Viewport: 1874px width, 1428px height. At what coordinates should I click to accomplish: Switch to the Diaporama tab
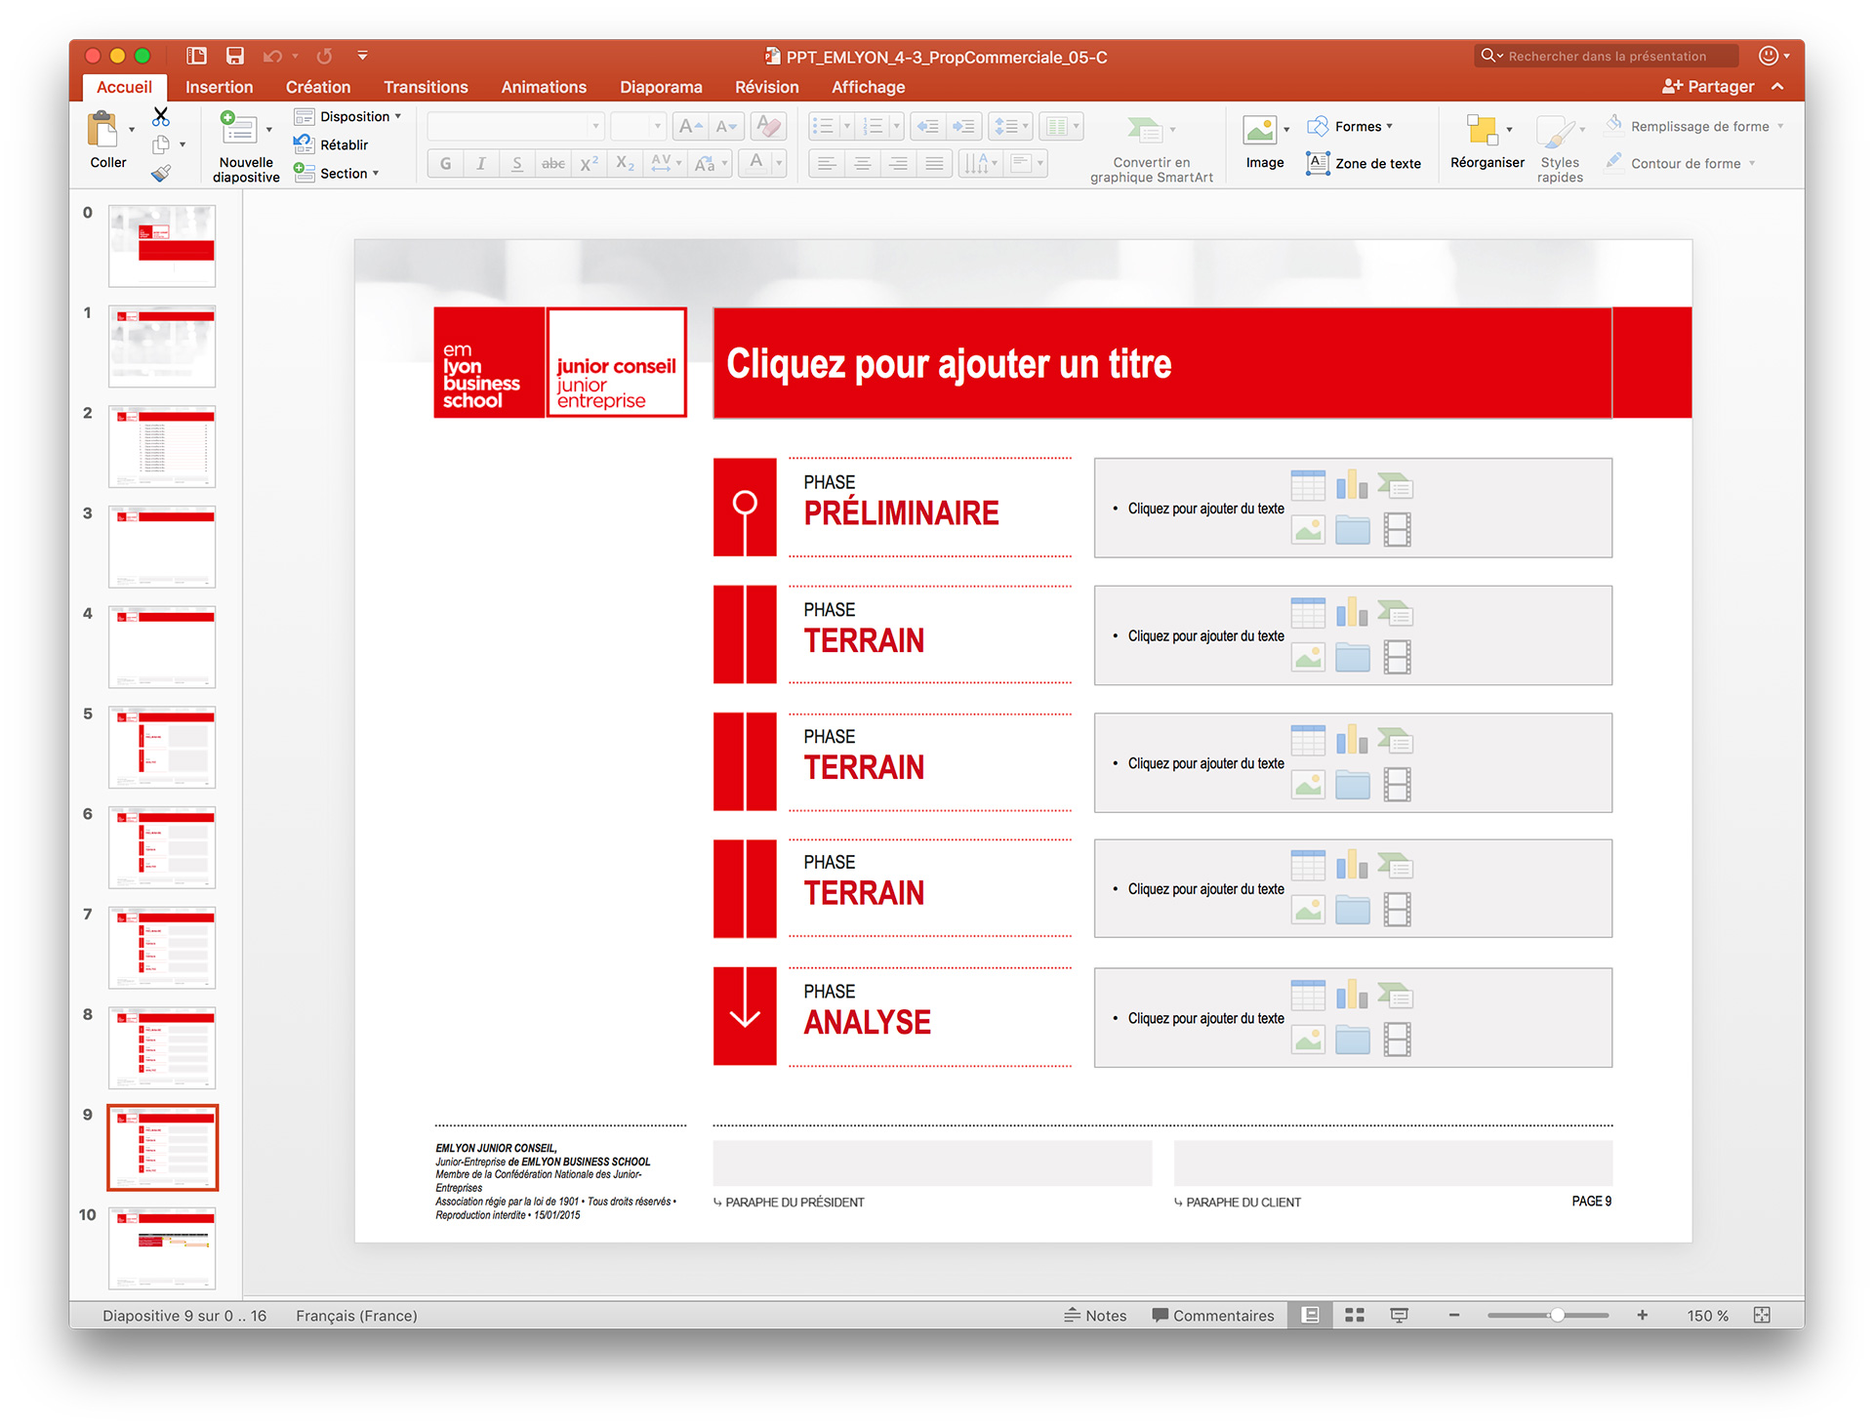coord(661,87)
